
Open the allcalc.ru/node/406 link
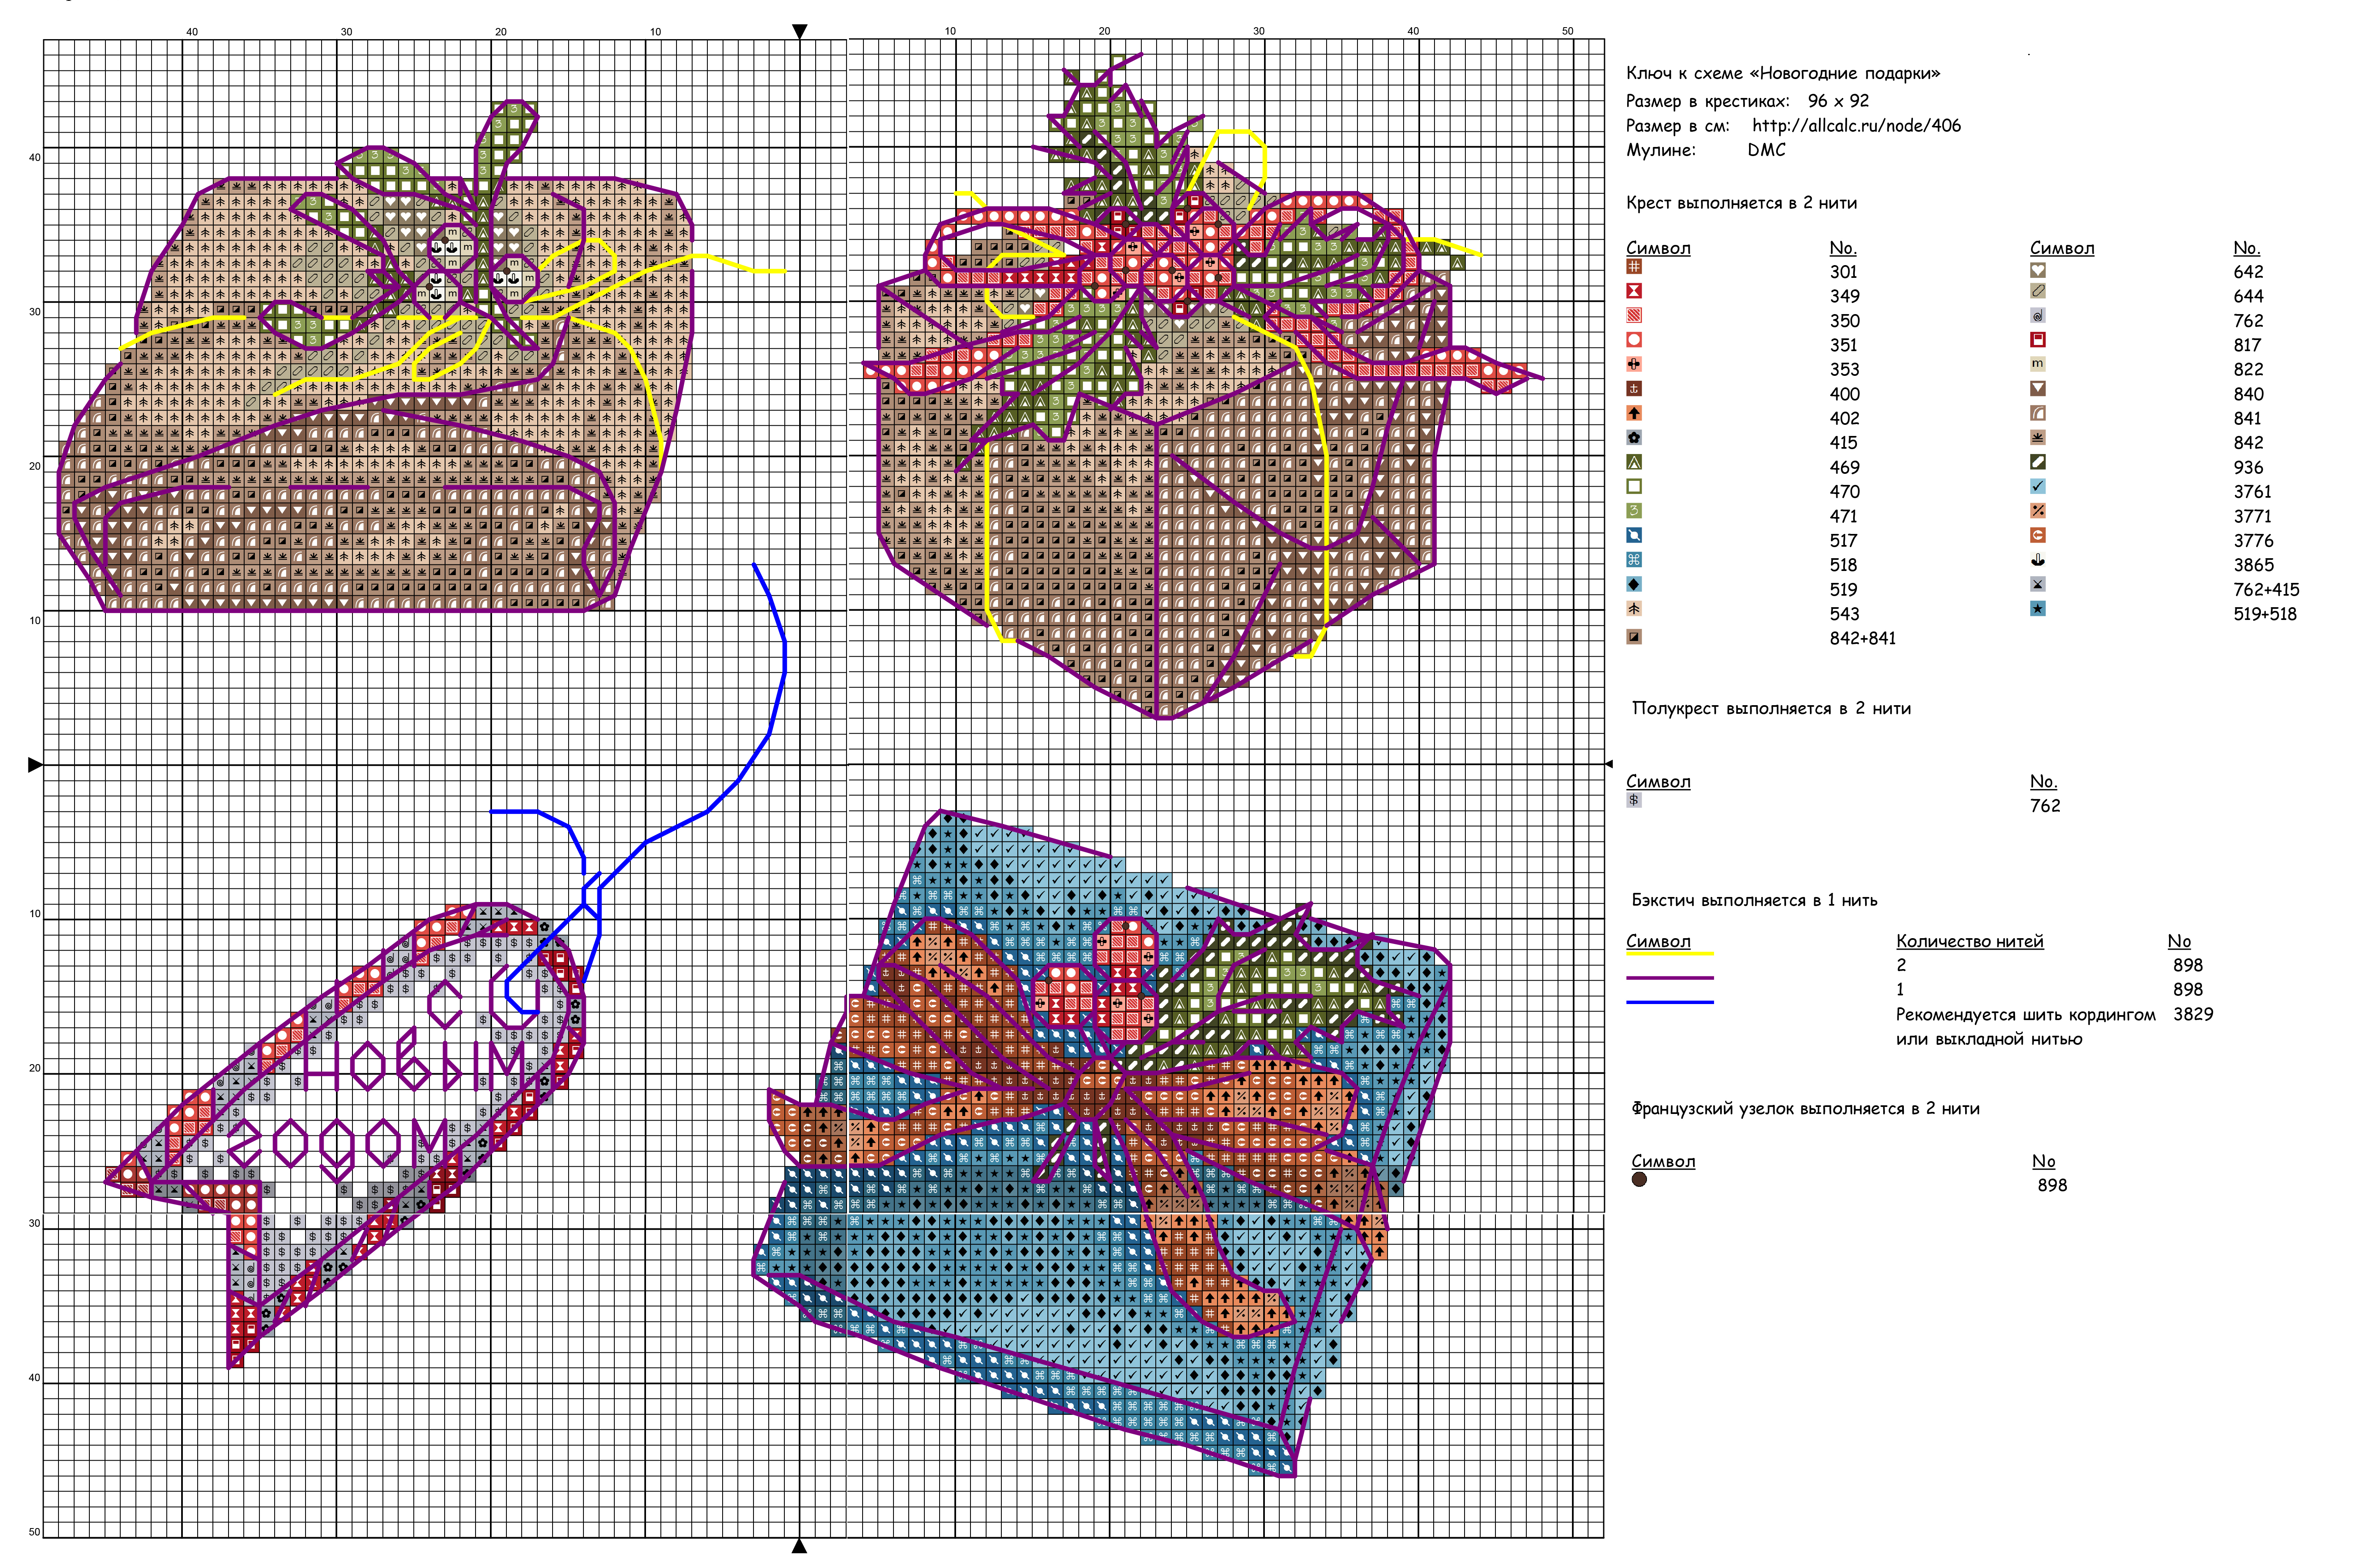pos(1856,126)
